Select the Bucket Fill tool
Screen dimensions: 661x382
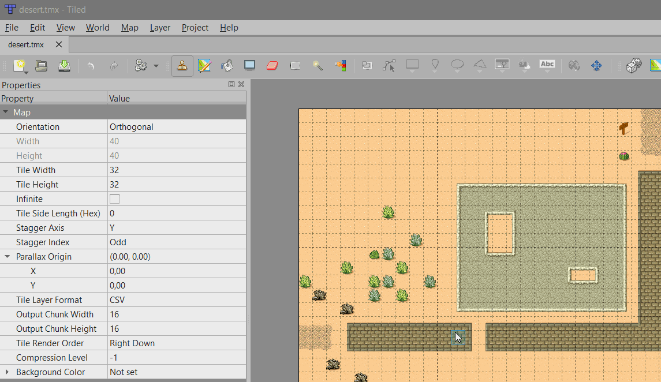click(227, 66)
